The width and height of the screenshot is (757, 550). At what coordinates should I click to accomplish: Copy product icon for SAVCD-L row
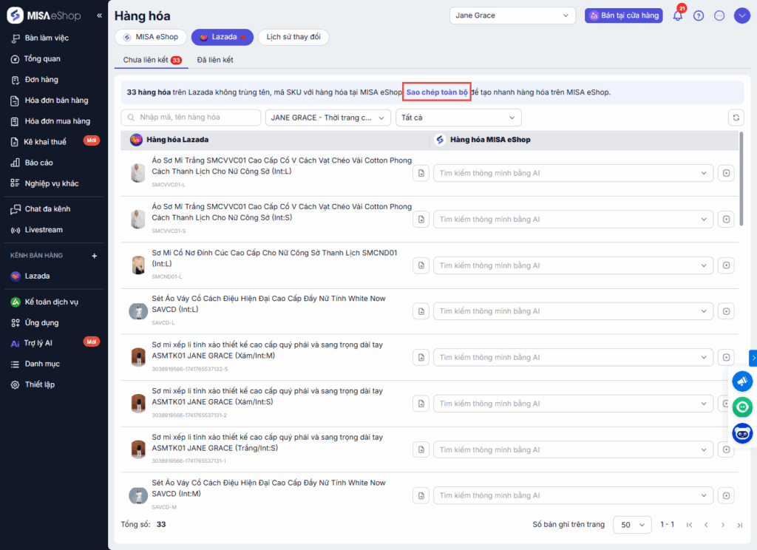421,311
